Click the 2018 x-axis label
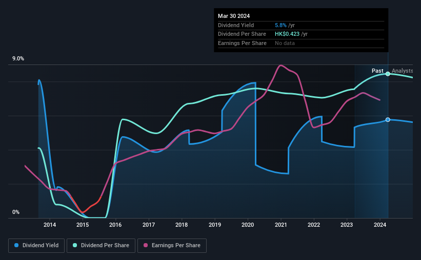The image size is (421, 260). pos(182,225)
